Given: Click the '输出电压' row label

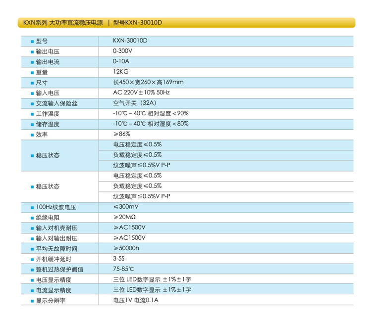Looking at the screenshot, I should [48, 51].
